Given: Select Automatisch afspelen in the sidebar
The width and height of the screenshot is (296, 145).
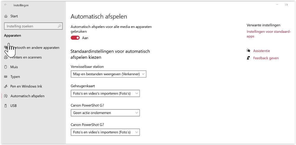Looking at the screenshot, I should [x=27, y=96].
